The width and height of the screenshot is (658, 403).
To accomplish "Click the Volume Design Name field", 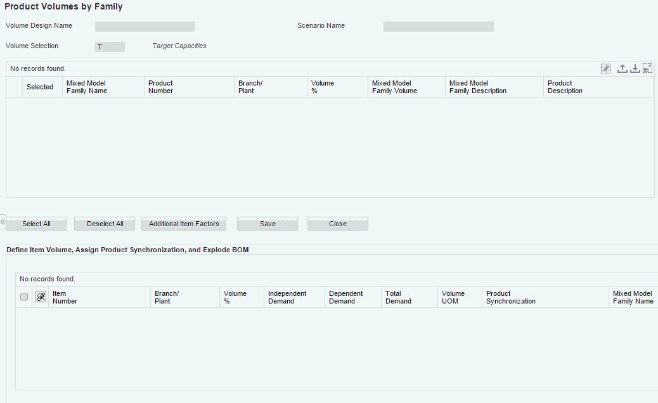I will click(x=145, y=27).
